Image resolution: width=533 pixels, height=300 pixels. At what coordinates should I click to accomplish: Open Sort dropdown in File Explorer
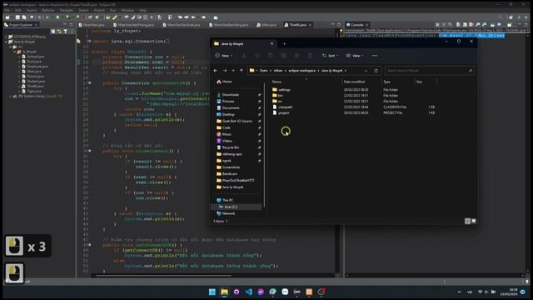click(x=330, y=56)
